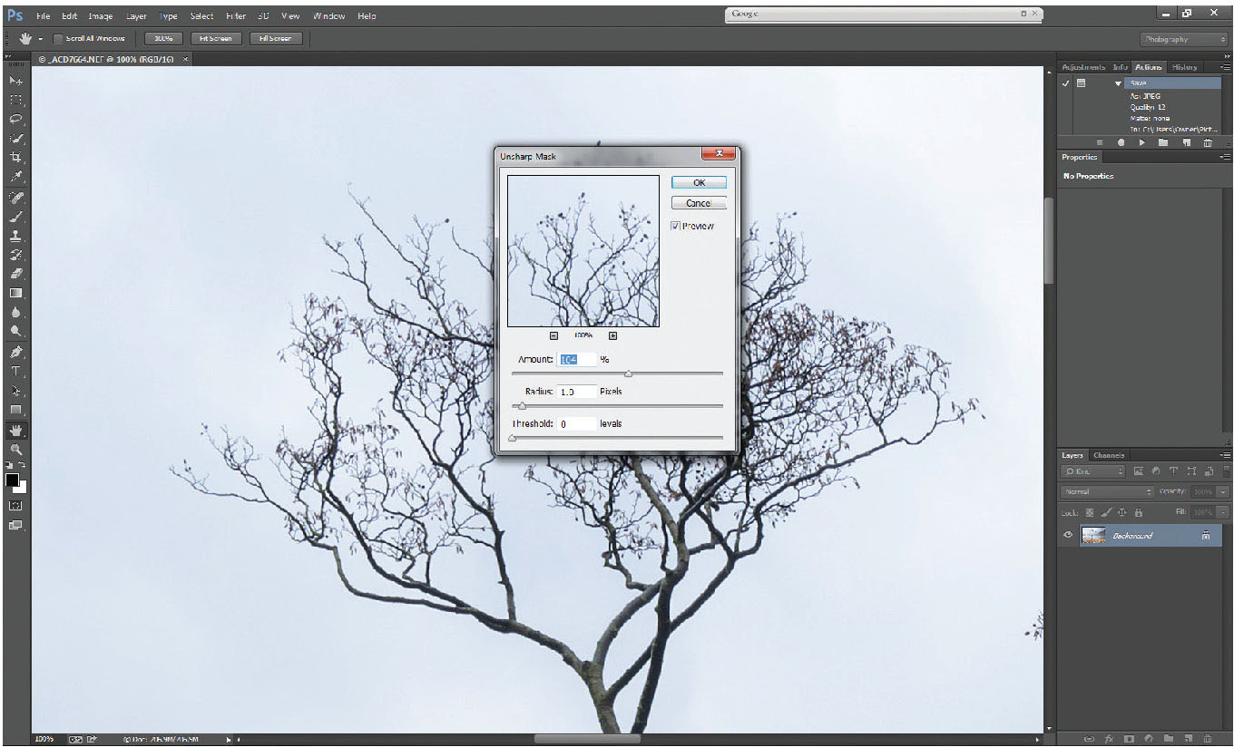
Task: Open the Filter menu
Action: [x=236, y=16]
